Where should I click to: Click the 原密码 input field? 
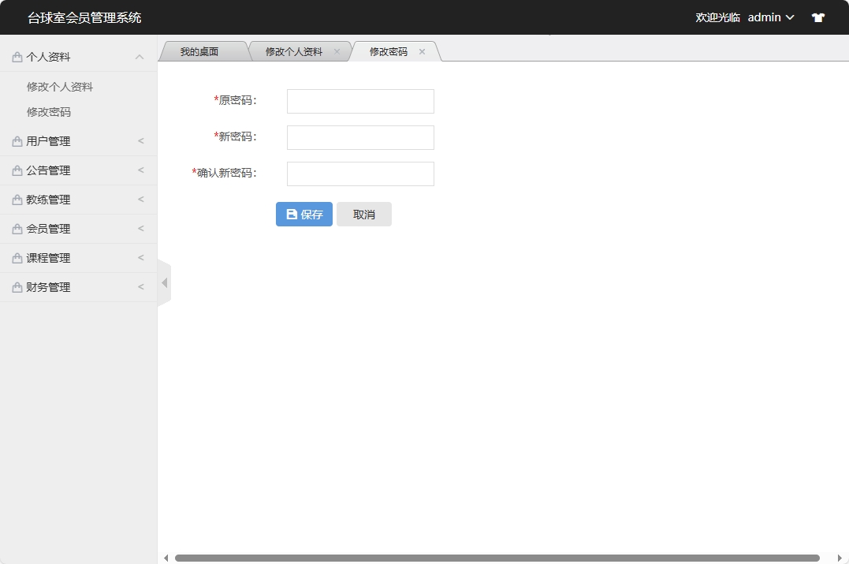coord(359,101)
